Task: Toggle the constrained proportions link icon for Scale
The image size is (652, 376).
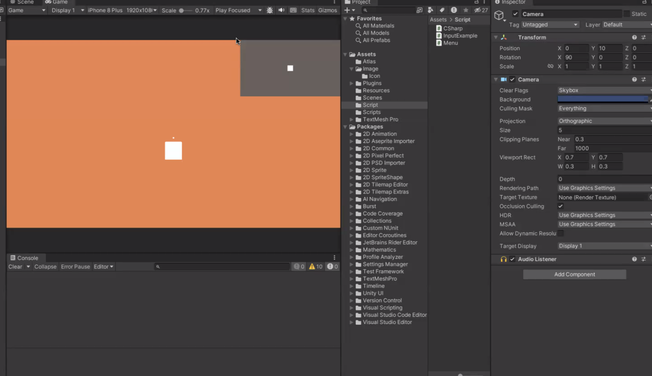Action: [550, 66]
